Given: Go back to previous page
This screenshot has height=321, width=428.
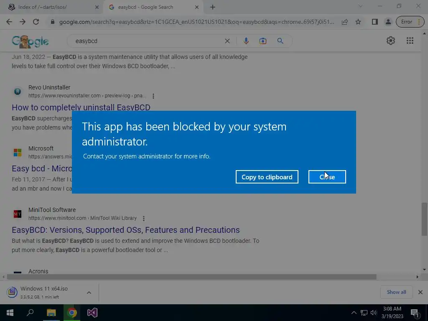Looking at the screenshot, I should point(9,22).
